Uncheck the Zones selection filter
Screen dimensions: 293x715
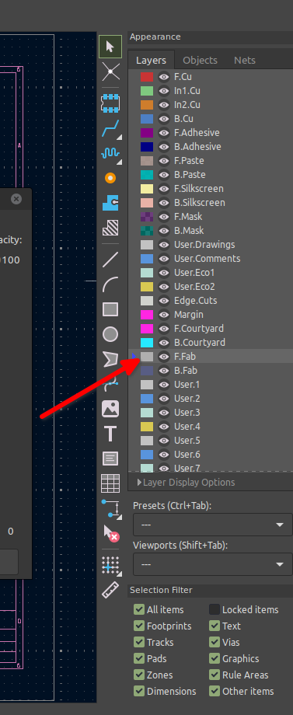pyautogui.click(x=139, y=675)
